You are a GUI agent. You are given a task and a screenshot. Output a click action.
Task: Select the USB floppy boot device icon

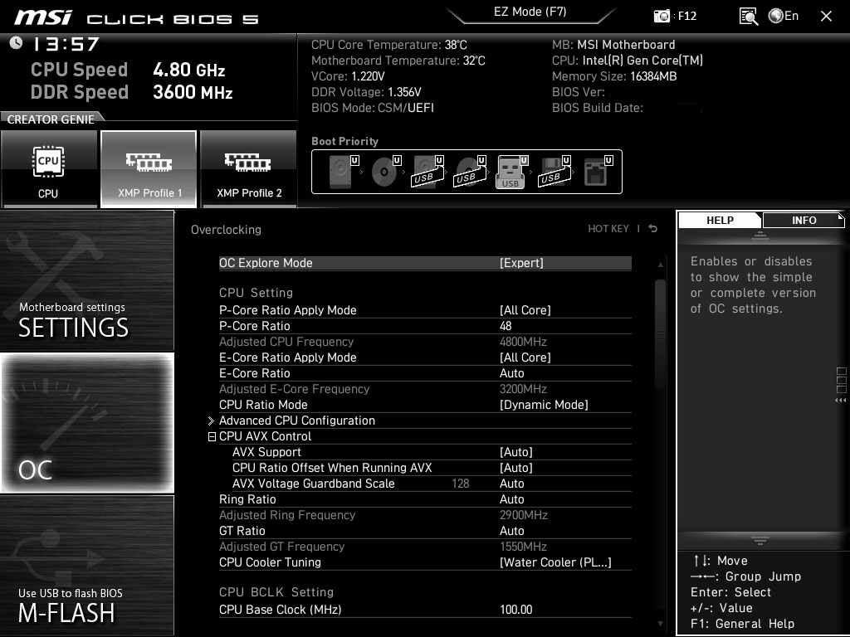point(554,172)
